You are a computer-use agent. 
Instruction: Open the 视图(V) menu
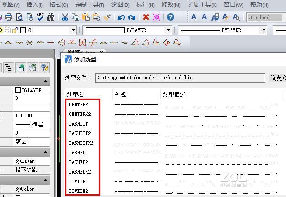pos(10,5)
